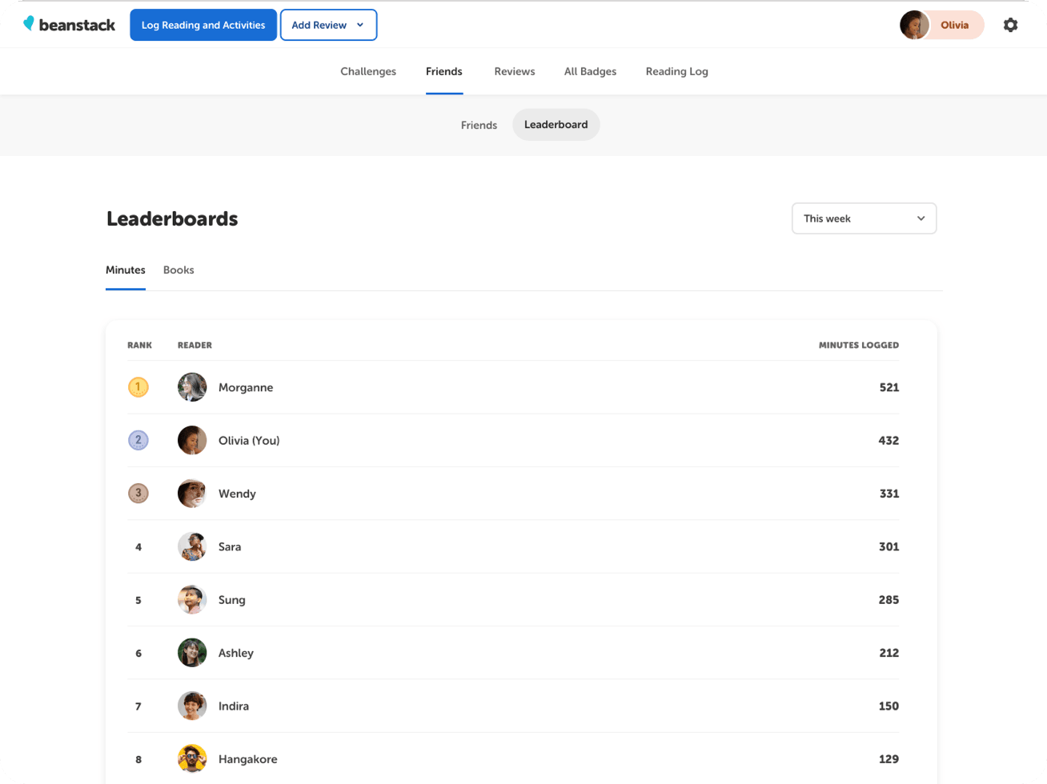The width and height of the screenshot is (1047, 784).
Task: Click Hangakore's avatar picture
Action: pos(192,758)
